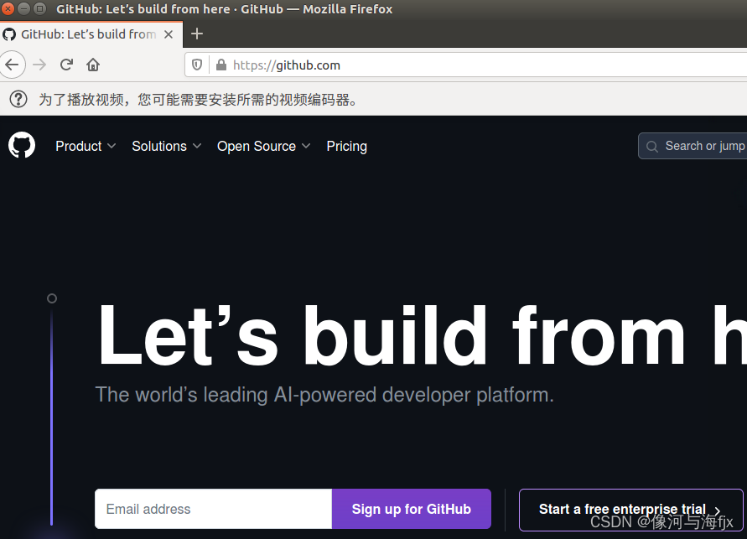The width and height of the screenshot is (747, 539).
Task: Expand the Open Source dropdown menu
Action: tap(263, 146)
